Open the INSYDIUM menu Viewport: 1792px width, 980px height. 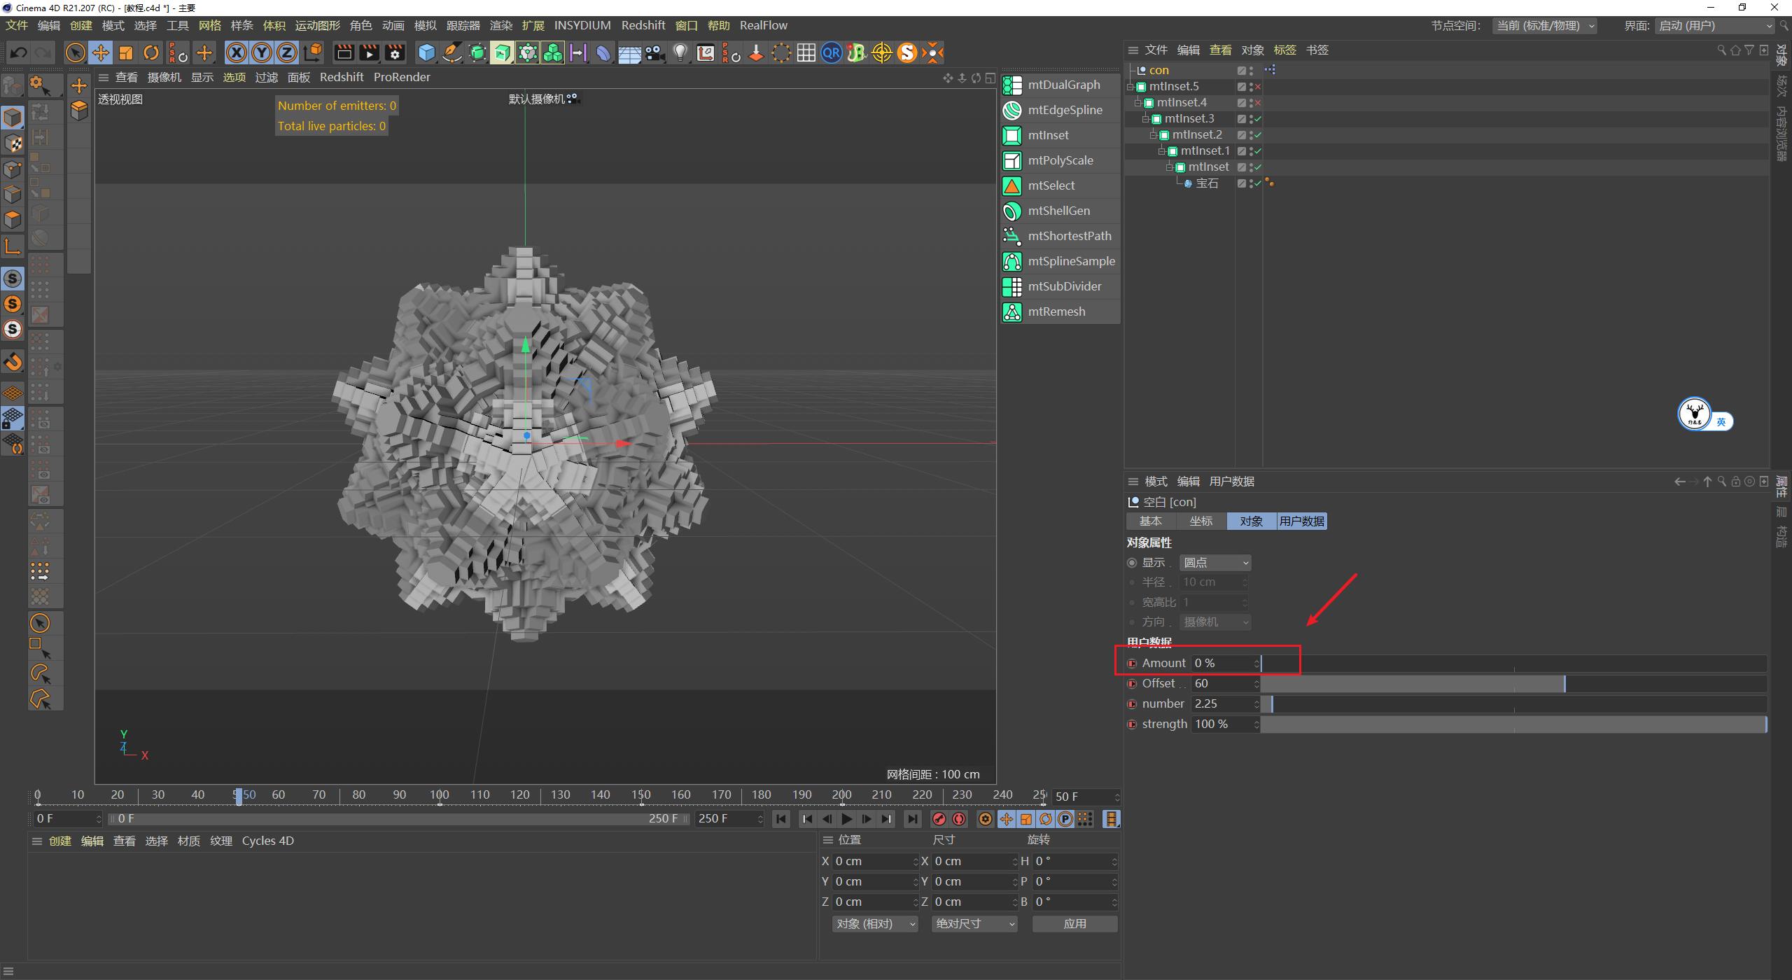582,25
